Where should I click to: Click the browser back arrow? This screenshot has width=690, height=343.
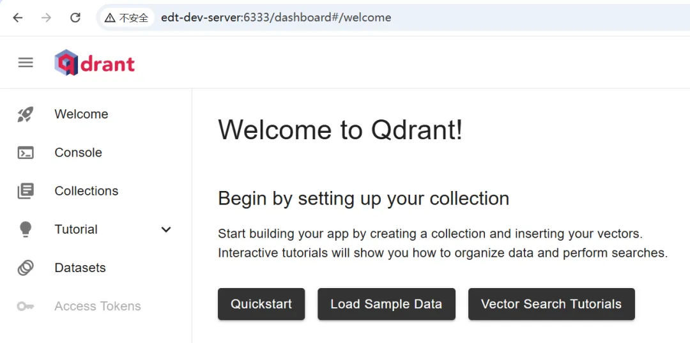[x=18, y=18]
